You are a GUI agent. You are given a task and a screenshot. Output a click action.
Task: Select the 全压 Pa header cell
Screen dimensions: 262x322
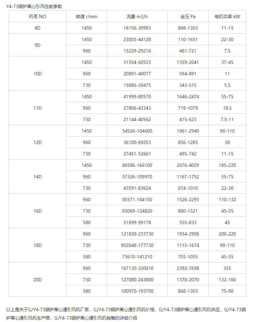click(188, 16)
